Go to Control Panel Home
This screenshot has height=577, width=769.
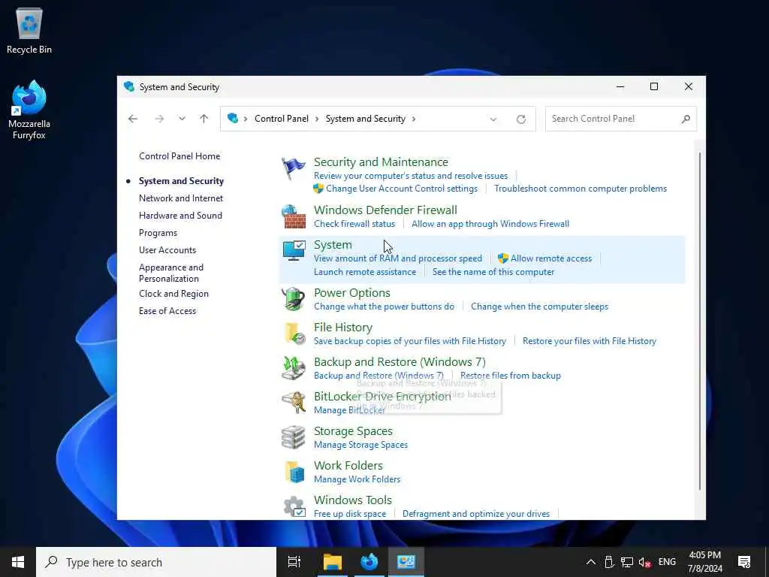[x=179, y=156]
